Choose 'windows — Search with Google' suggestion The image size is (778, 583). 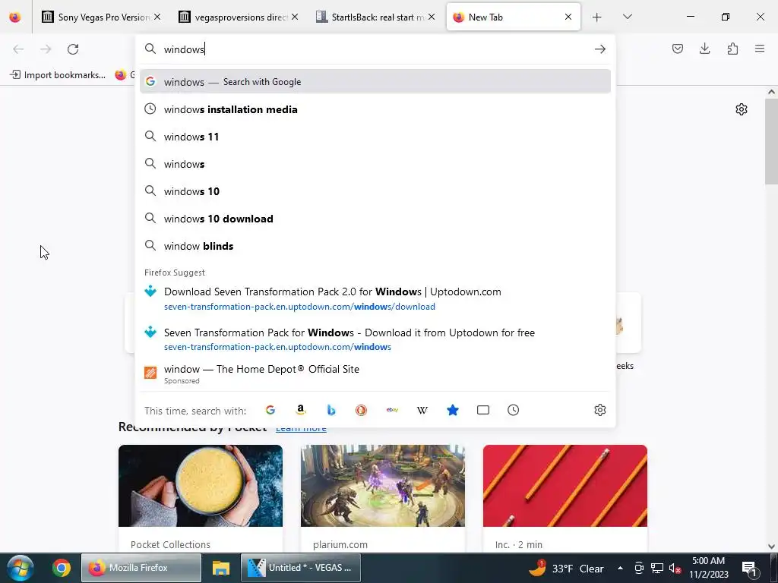[x=375, y=82]
